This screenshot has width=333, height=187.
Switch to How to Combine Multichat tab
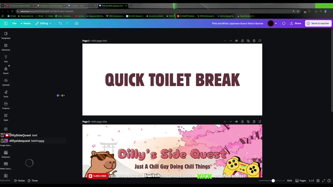coord(20,6)
